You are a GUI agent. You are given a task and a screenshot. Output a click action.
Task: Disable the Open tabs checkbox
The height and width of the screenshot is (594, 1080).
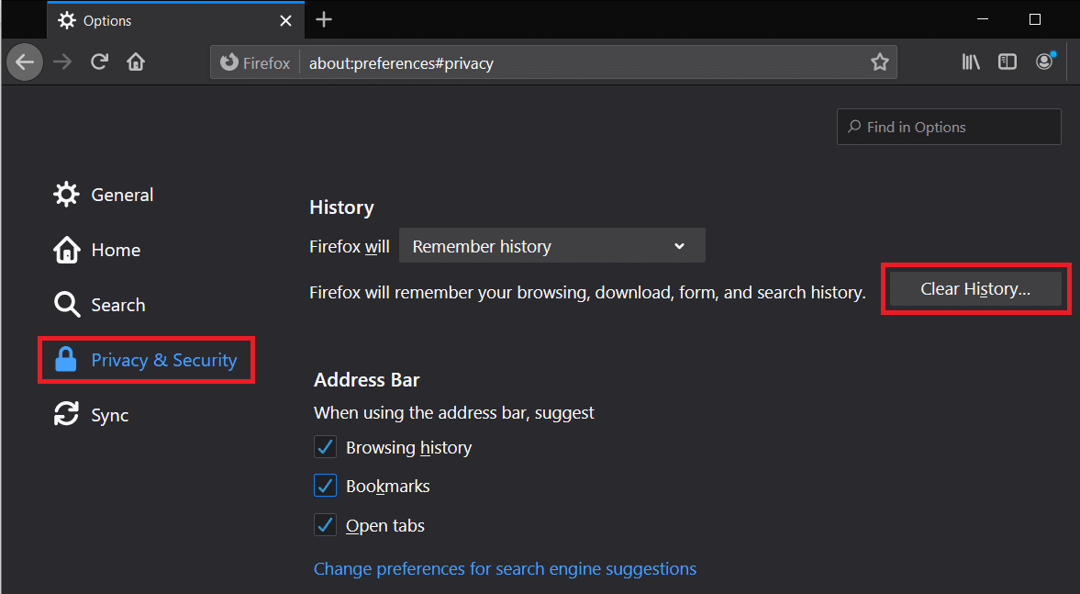click(325, 525)
